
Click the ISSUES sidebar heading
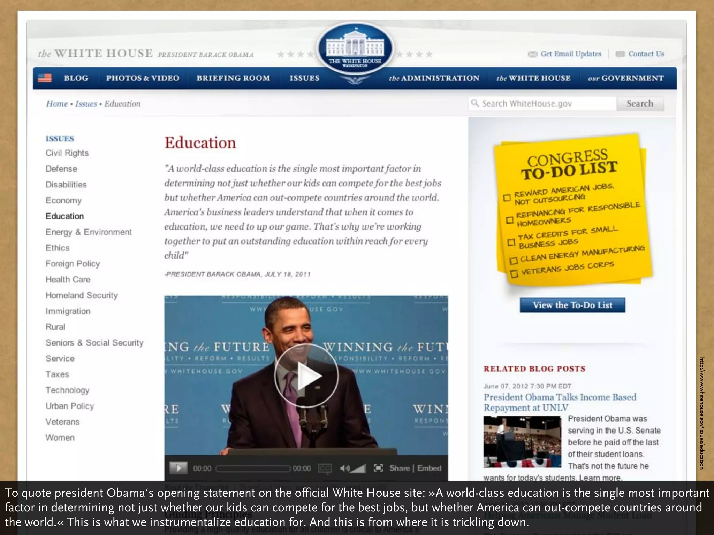click(x=60, y=139)
